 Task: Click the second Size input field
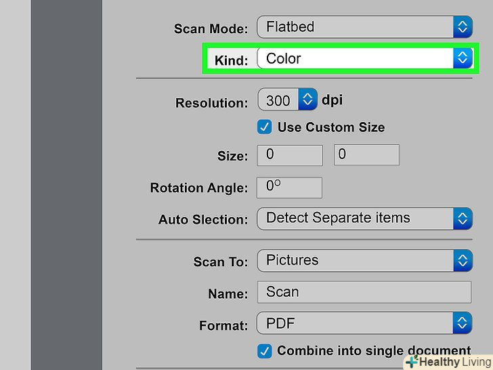[366, 155]
